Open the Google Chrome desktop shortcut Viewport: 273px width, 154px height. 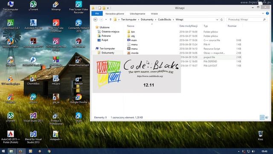pos(78,98)
